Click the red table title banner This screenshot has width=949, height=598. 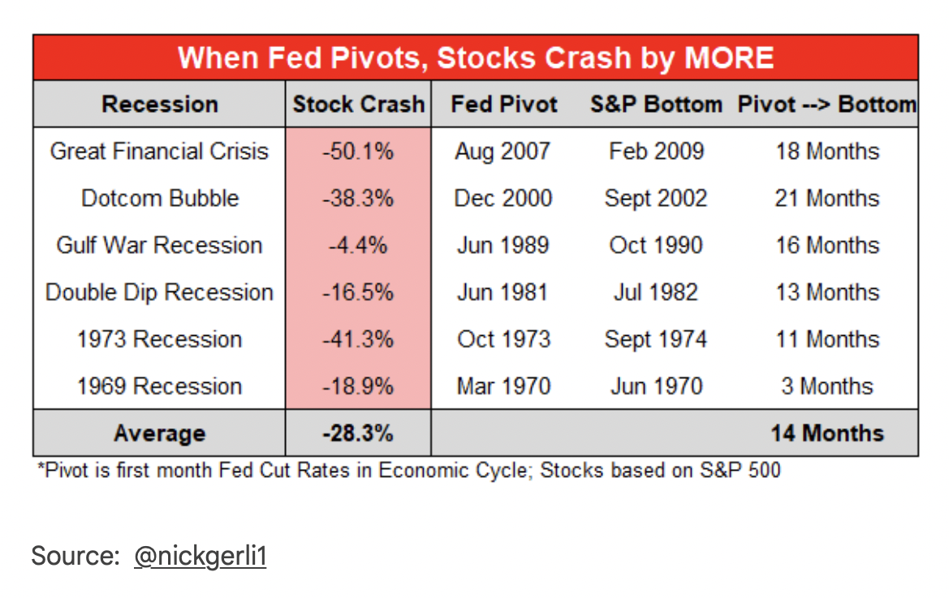(x=475, y=58)
